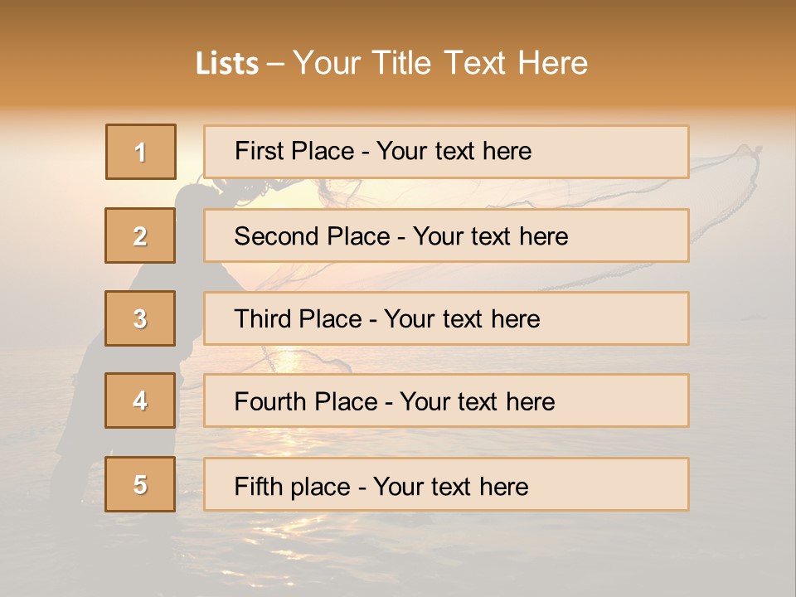Select the number 2 box
Screen dimensions: 796x597
[140, 235]
